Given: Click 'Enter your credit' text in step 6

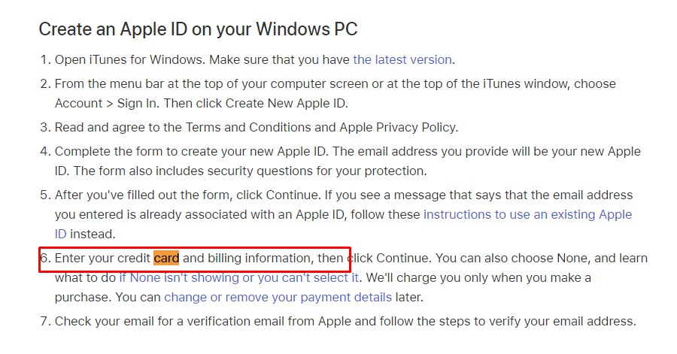Looking at the screenshot, I should coord(102,258).
